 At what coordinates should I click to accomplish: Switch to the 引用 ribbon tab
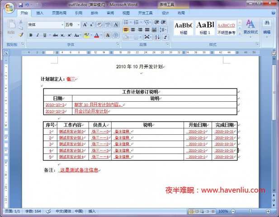point(79,13)
